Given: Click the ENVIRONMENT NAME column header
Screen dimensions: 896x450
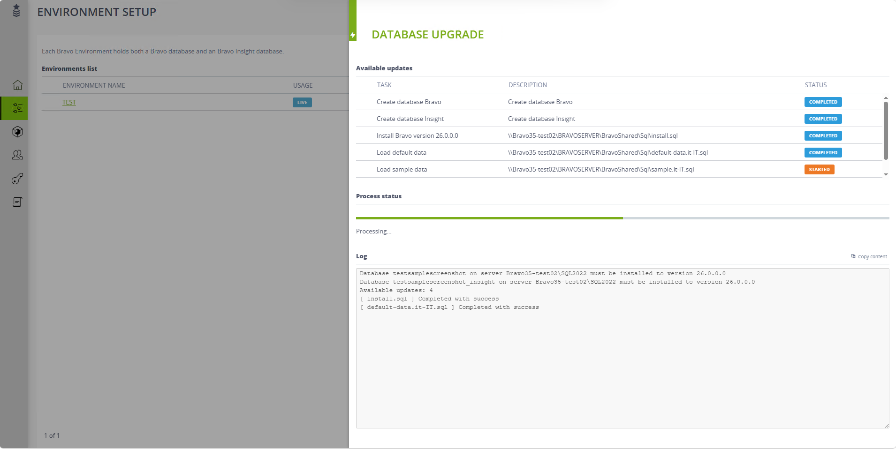Looking at the screenshot, I should point(94,85).
